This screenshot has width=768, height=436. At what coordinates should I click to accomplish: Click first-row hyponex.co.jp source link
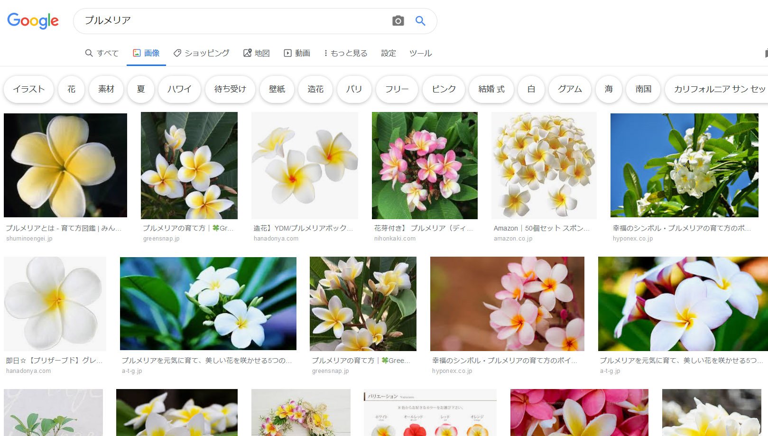(x=633, y=239)
